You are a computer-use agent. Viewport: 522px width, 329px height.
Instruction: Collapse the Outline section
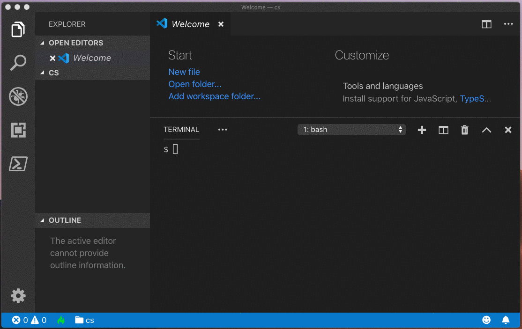pos(65,220)
